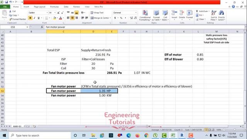
Task: Activate Format Painter
Action: [x=17, y=19]
